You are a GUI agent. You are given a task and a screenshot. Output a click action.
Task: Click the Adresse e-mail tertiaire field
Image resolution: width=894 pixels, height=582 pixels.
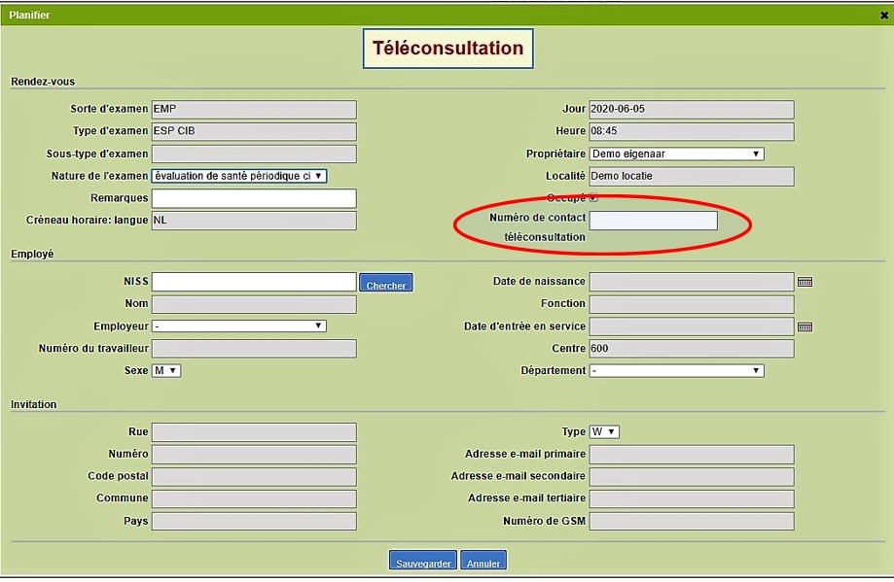click(692, 498)
